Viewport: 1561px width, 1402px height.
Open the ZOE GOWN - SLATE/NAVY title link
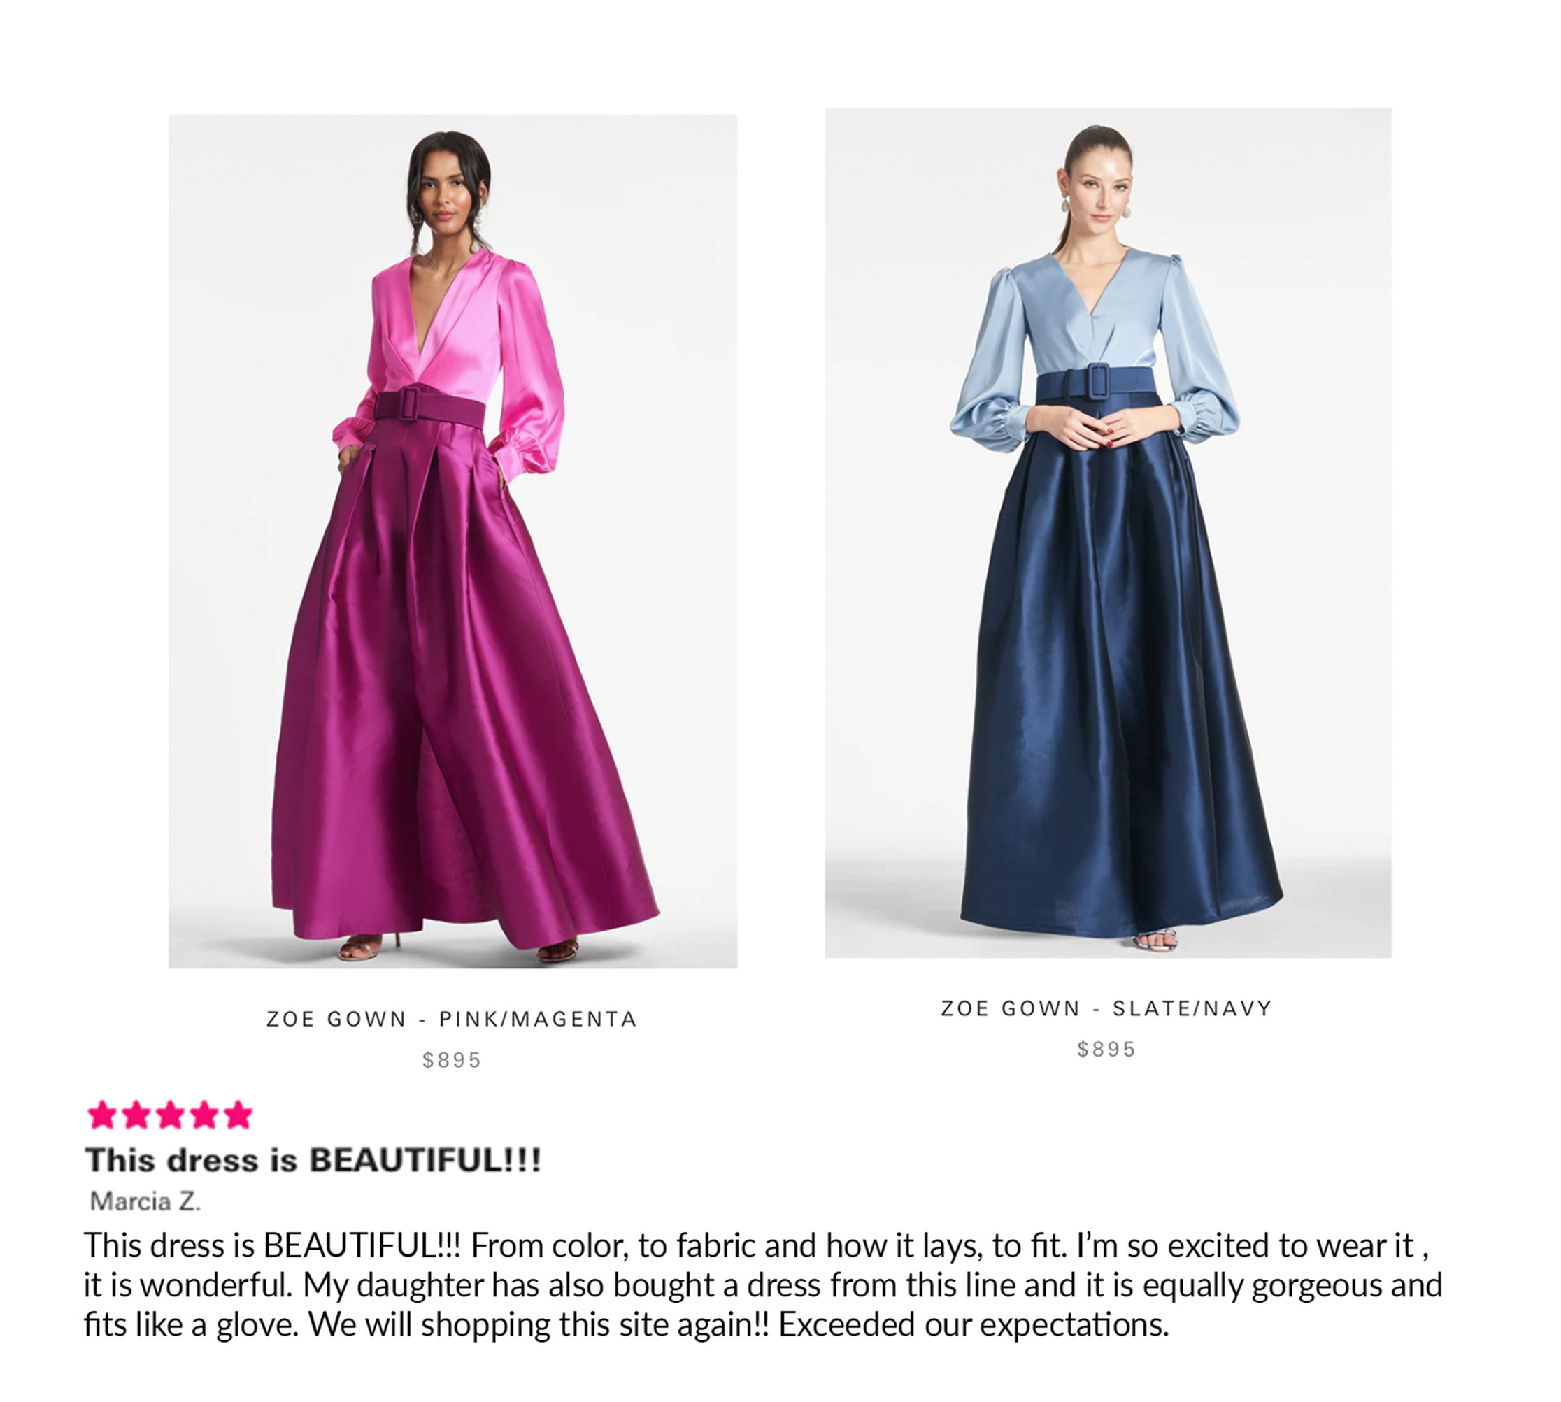tap(1106, 1008)
